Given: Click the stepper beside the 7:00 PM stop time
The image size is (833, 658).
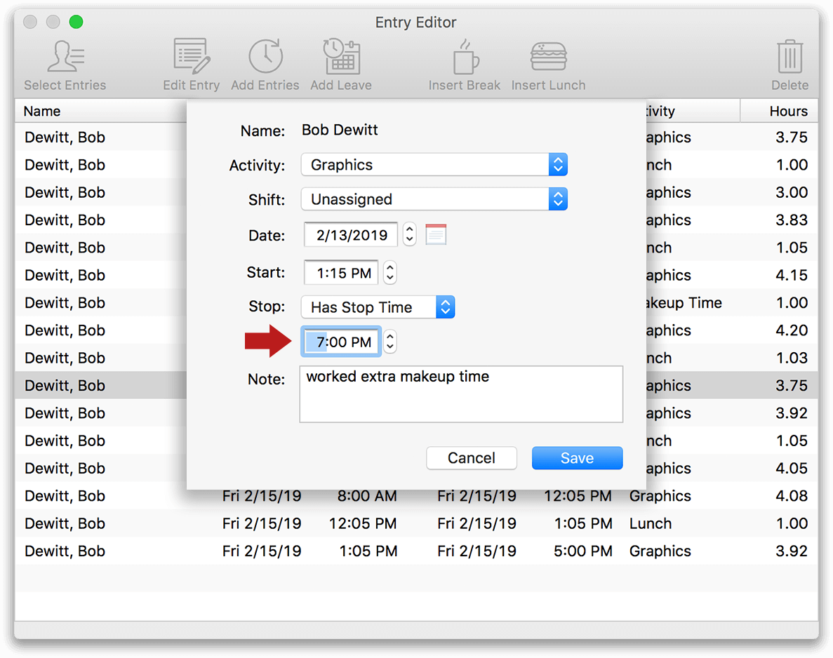Looking at the screenshot, I should point(389,342).
